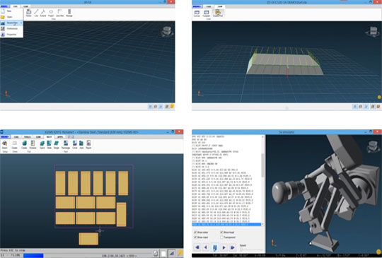Open the Recent files submenu entry
The height and width of the screenshot is (258, 382).
[x=11, y=23]
